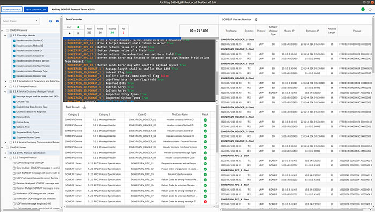This screenshot has height=212, width=375.
Task: Uncheck Header contains Session ID
Action: pyautogui.click(x=14, y=56)
